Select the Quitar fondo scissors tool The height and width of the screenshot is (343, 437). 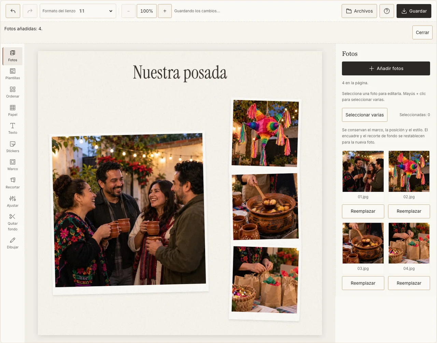point(13,223)
